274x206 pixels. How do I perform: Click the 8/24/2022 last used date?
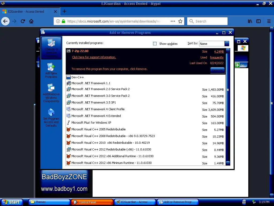point(217,63)
